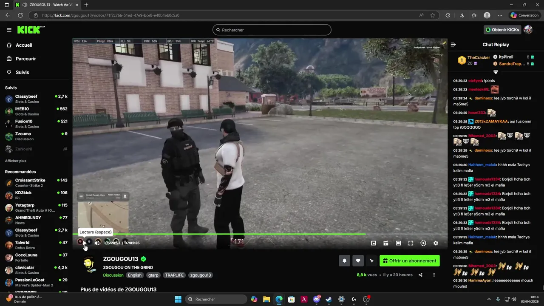Viewport: 544px width, 306px height.
Task: Open the recommended channel KD3kick
Action: (36, 195)
